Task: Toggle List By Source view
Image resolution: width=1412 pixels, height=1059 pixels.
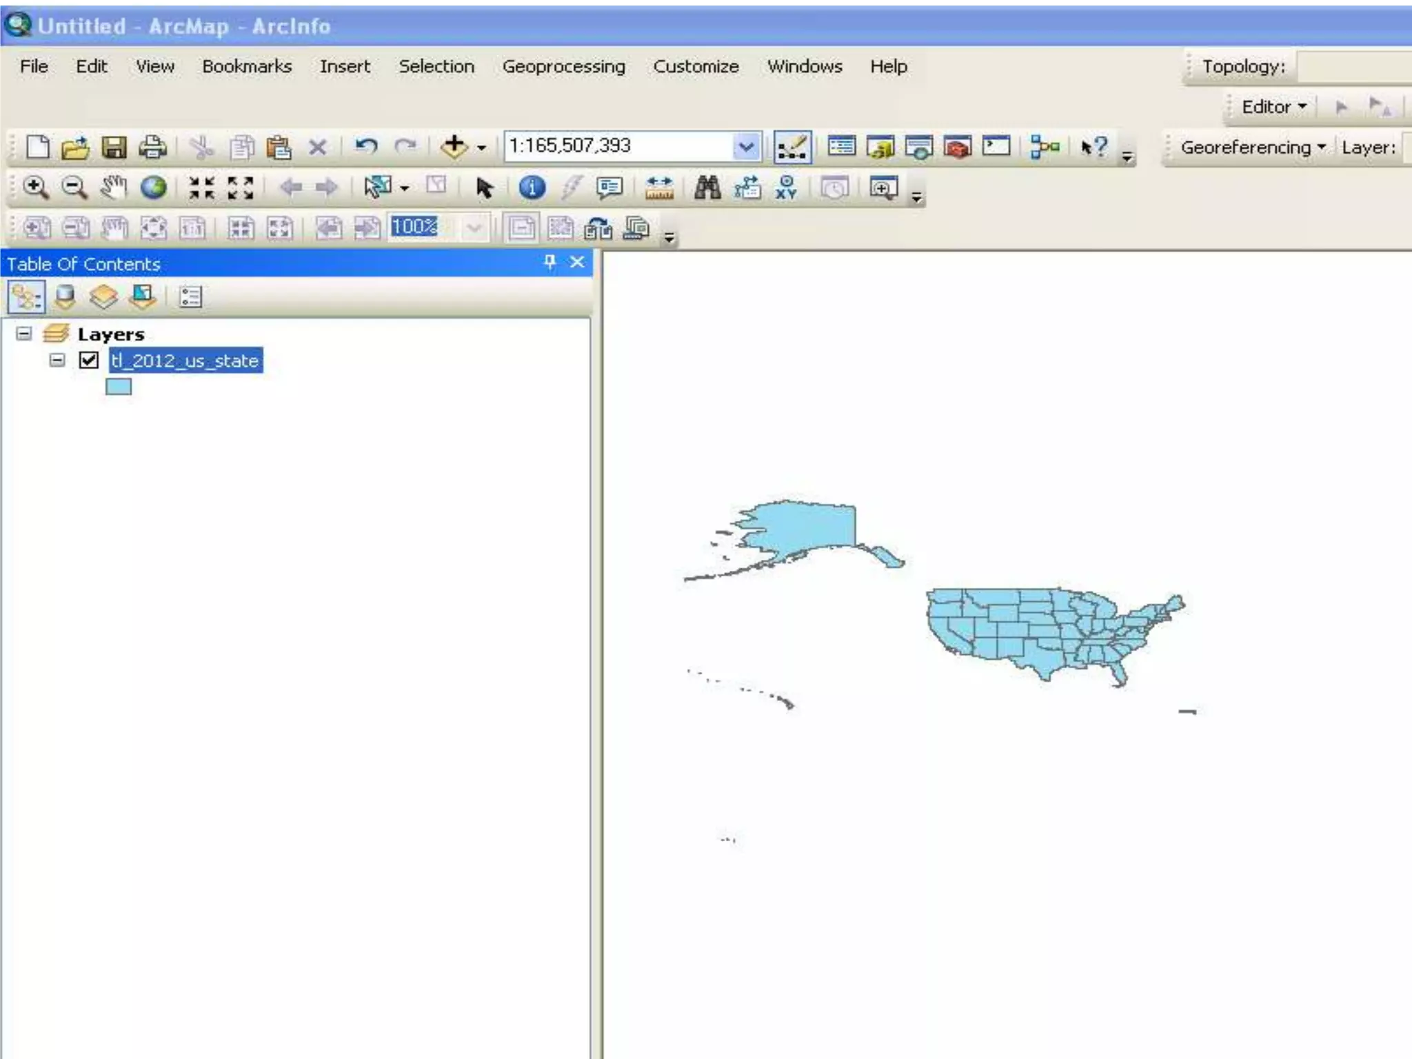Action: (65, 297)
